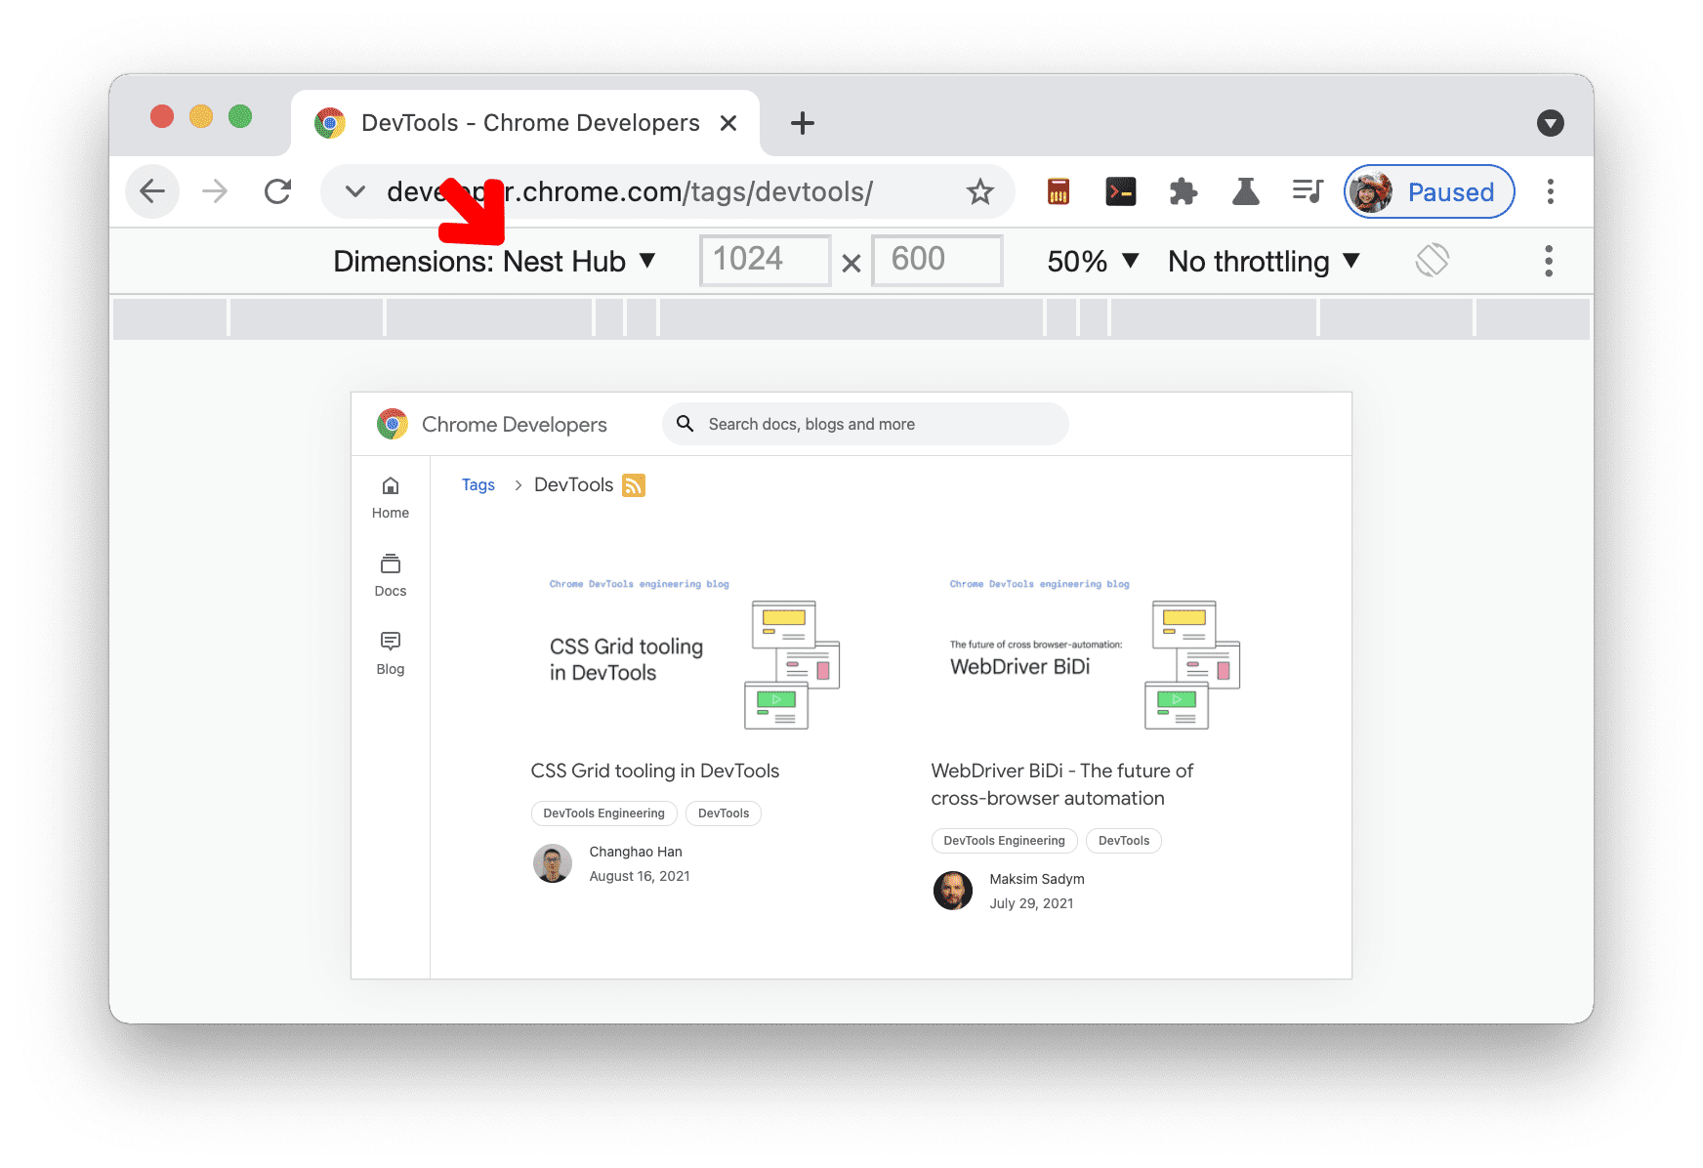Image resolution: width=1703 pixels, height=1168 pixels.
Task: Click the search magnifier in Chrome Developers site
Action: pyautogui.click(x=685, y=424)
